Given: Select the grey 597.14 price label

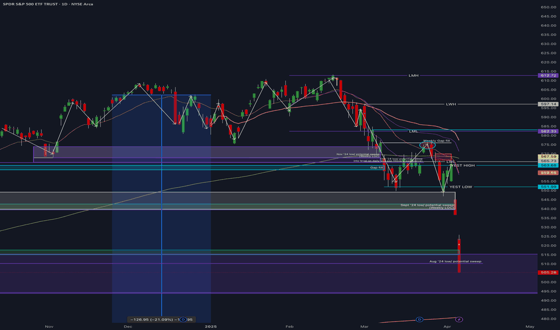Looking at the screenshot, I should click(548, 104).
